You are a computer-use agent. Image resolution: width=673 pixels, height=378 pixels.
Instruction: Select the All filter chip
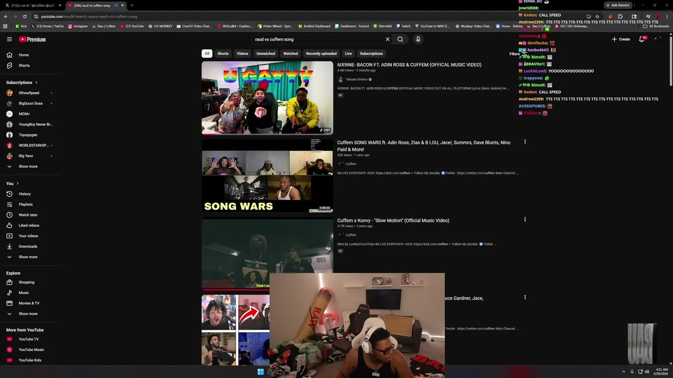[207, 54]
